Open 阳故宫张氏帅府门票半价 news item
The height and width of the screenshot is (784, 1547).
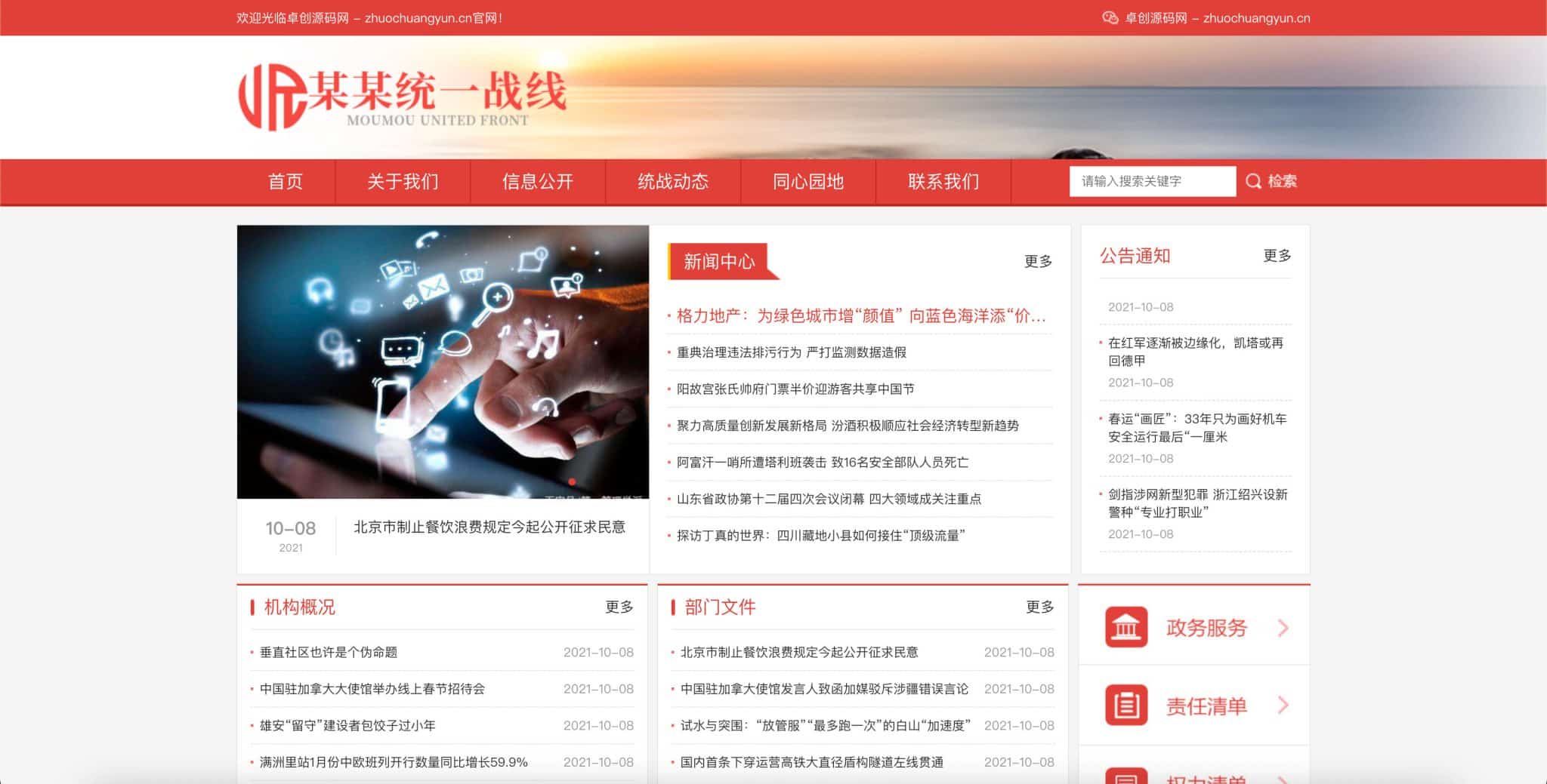795,389
